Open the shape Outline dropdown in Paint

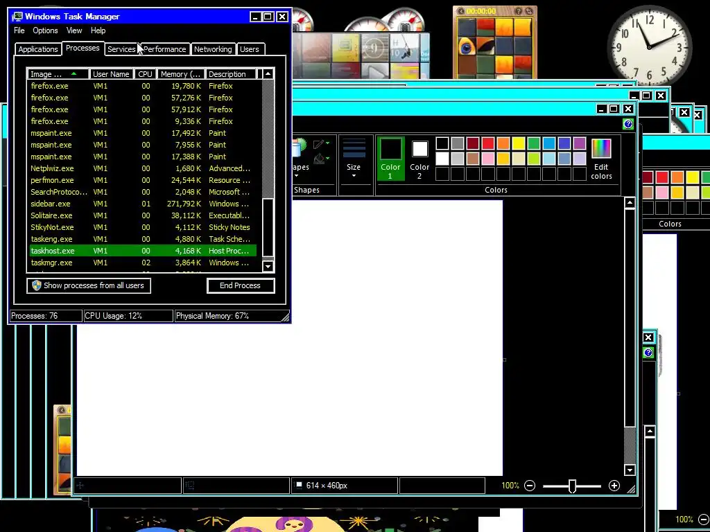321,143
